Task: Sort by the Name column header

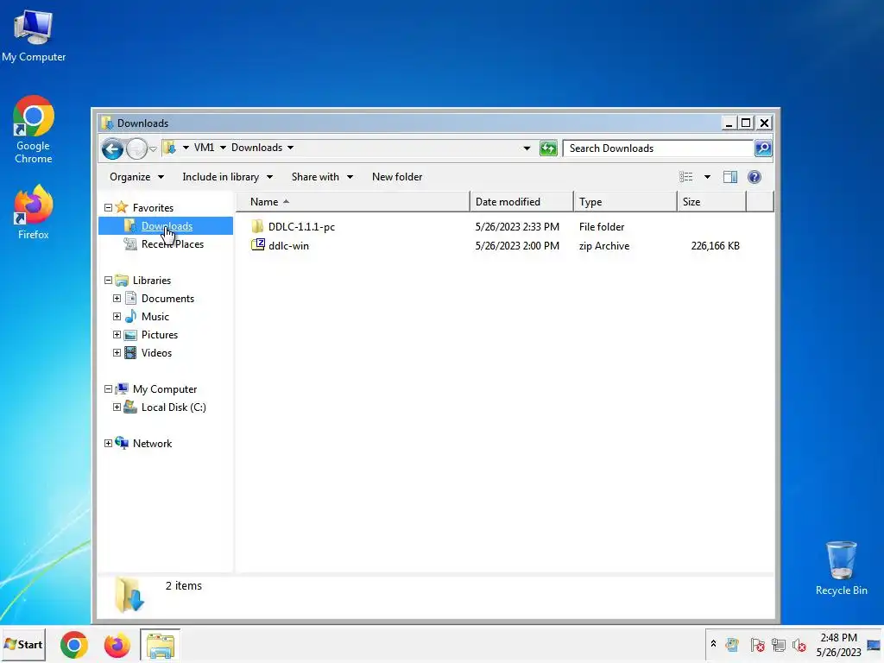Action: pos(353,202)
